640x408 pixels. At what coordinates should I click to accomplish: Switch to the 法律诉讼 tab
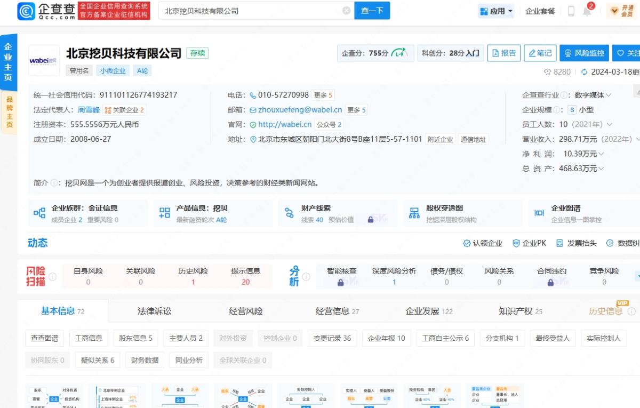[153, 310]
